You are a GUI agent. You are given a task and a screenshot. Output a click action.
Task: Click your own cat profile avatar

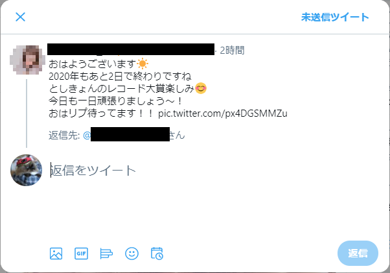[x=27, y=171]
